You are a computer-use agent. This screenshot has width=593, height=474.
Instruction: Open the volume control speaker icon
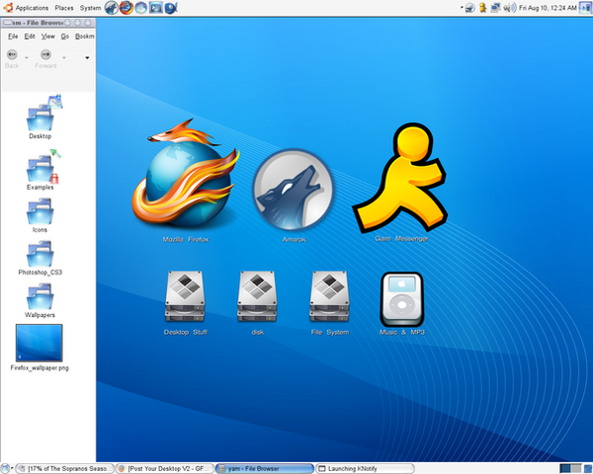tap(510, 8)
